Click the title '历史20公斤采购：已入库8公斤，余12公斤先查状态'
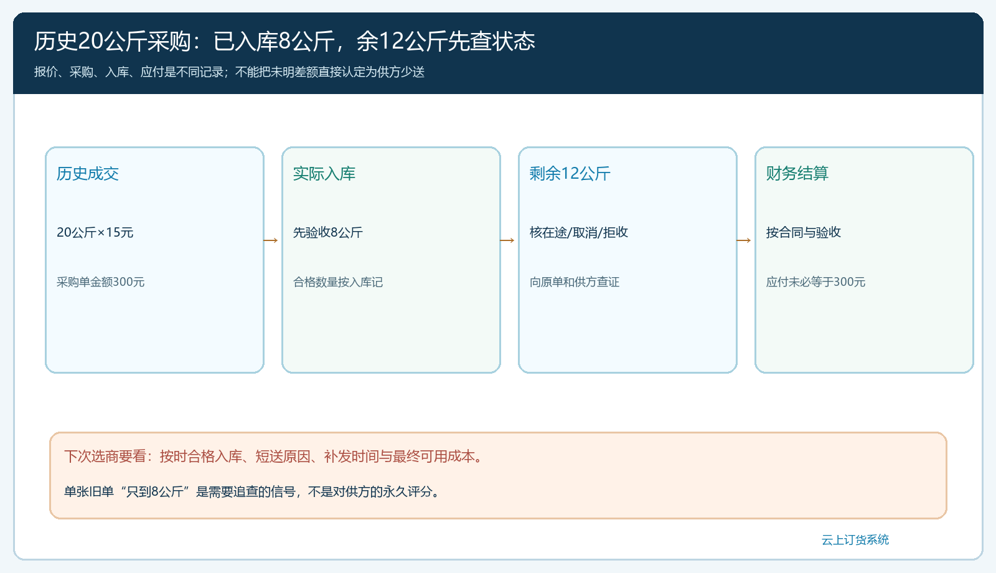Screen dimensions: 996x573 (284, 41)
